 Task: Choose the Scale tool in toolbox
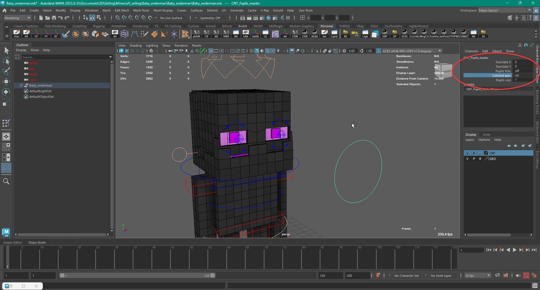click(x=6, y=102)
